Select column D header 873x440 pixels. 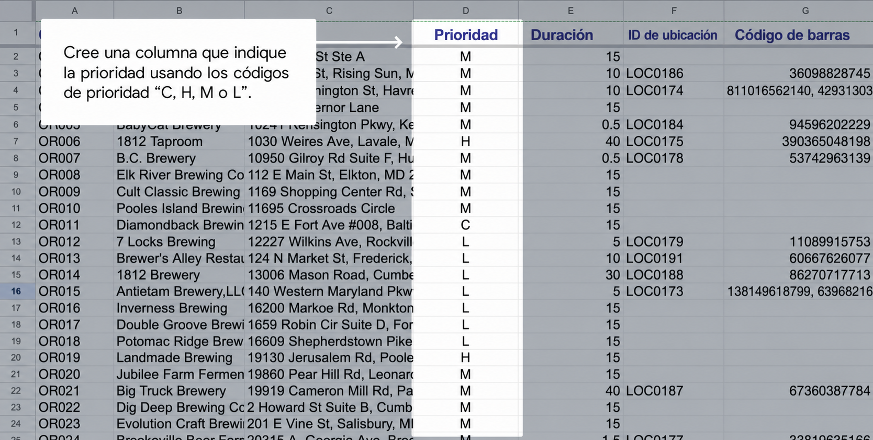pos(465,10)
